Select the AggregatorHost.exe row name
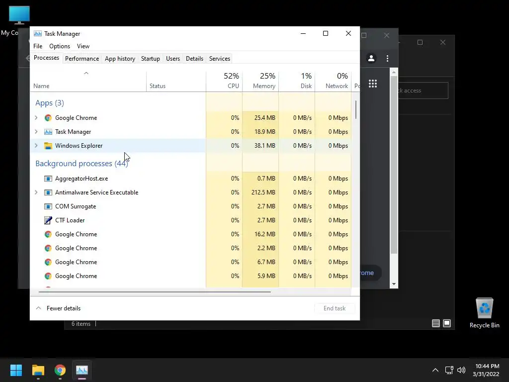 pyautogui.click(x=82, y=179)
